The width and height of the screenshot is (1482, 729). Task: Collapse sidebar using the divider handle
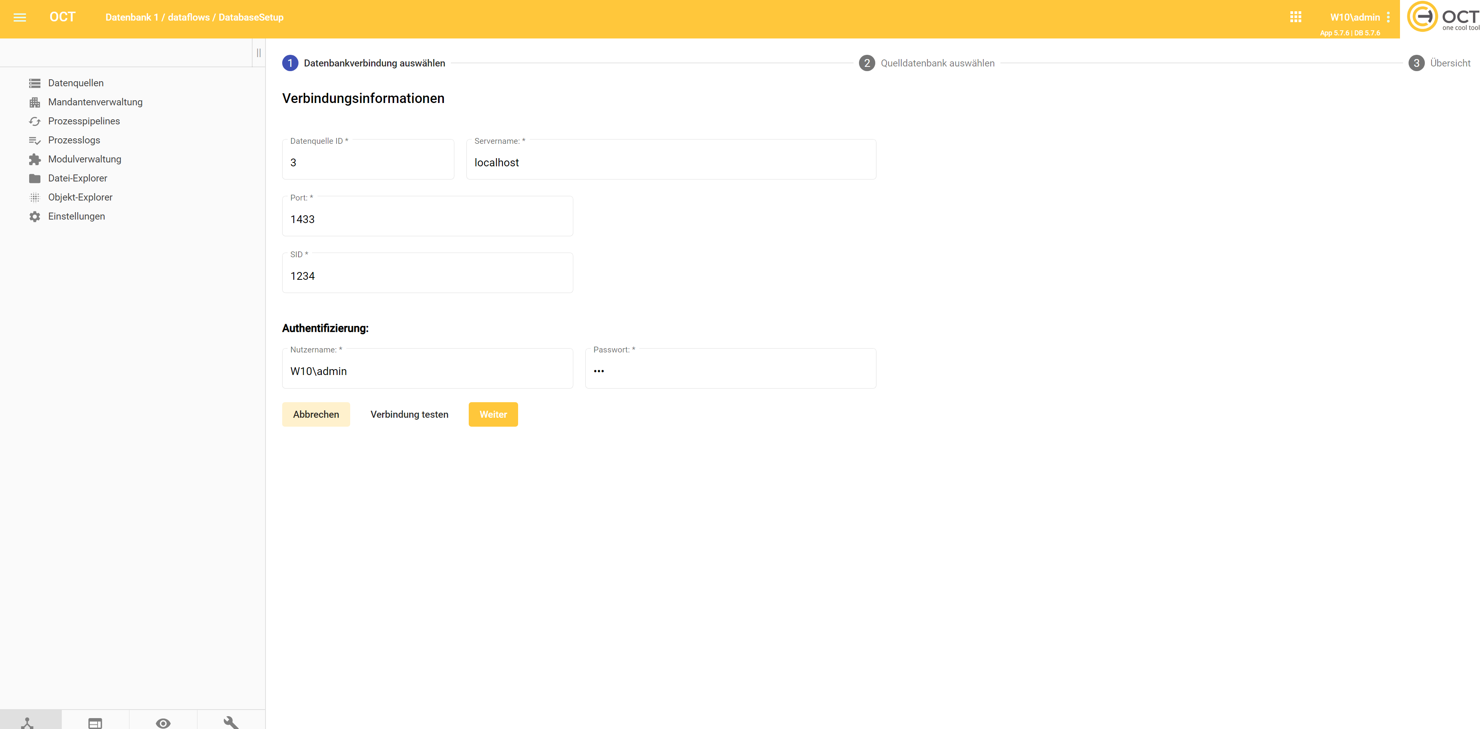[x=258, y=53]
